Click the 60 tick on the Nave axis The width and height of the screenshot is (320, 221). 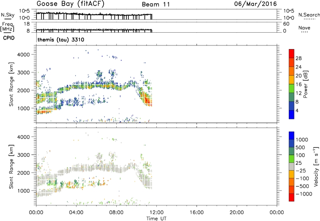coord(286,24)
